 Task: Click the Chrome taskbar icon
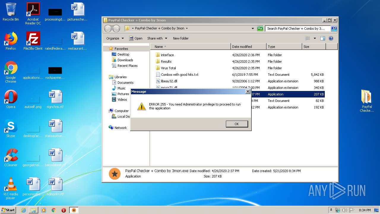(x=54, y=210)
